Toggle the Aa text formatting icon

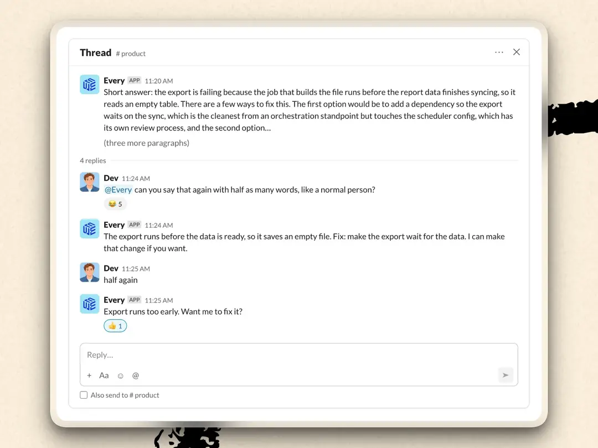[104, 376]
